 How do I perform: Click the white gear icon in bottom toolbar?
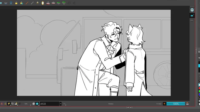click(x=34, y=104)
